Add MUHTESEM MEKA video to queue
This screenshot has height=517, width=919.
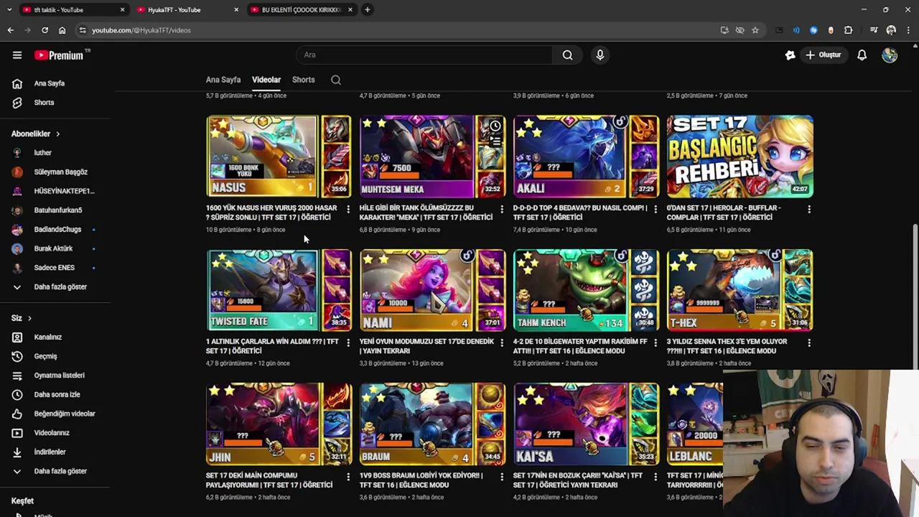pos(495,141)
